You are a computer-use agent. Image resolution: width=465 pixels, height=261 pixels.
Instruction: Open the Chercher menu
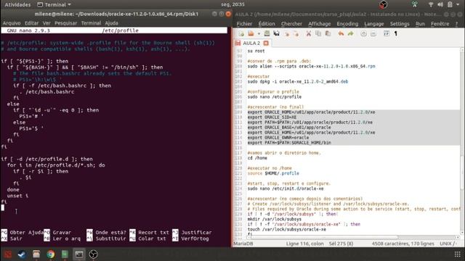click(291, 24)
